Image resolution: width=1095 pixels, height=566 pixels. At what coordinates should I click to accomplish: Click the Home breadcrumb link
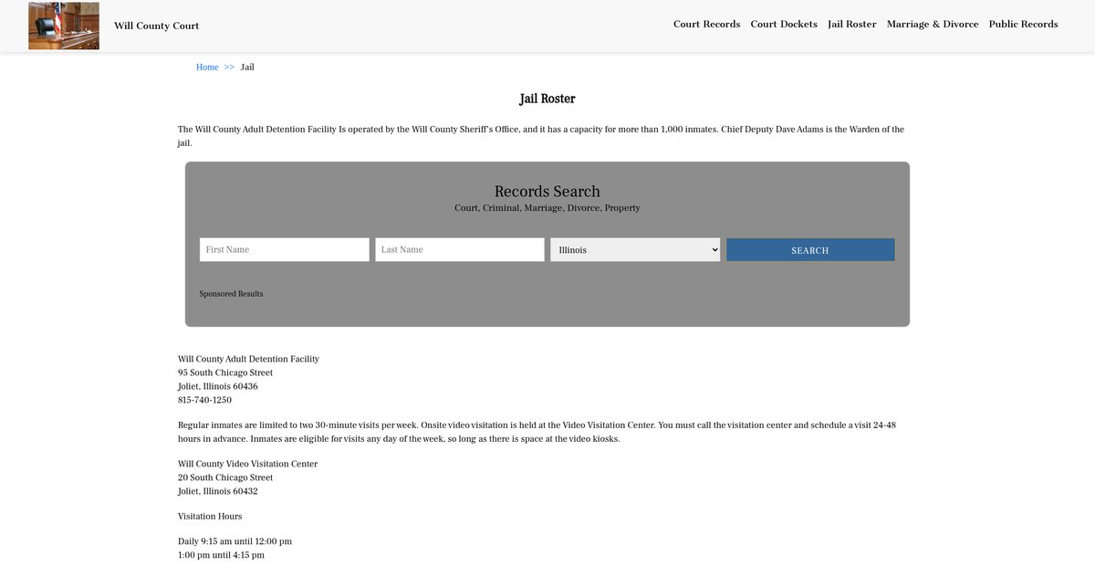point(207,68)
